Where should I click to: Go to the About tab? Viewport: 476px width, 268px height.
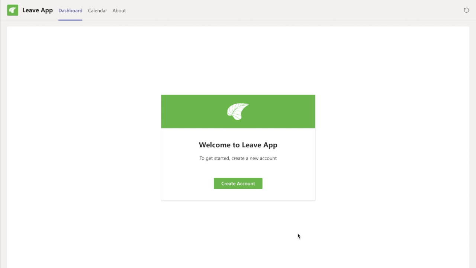coord(119,10)
